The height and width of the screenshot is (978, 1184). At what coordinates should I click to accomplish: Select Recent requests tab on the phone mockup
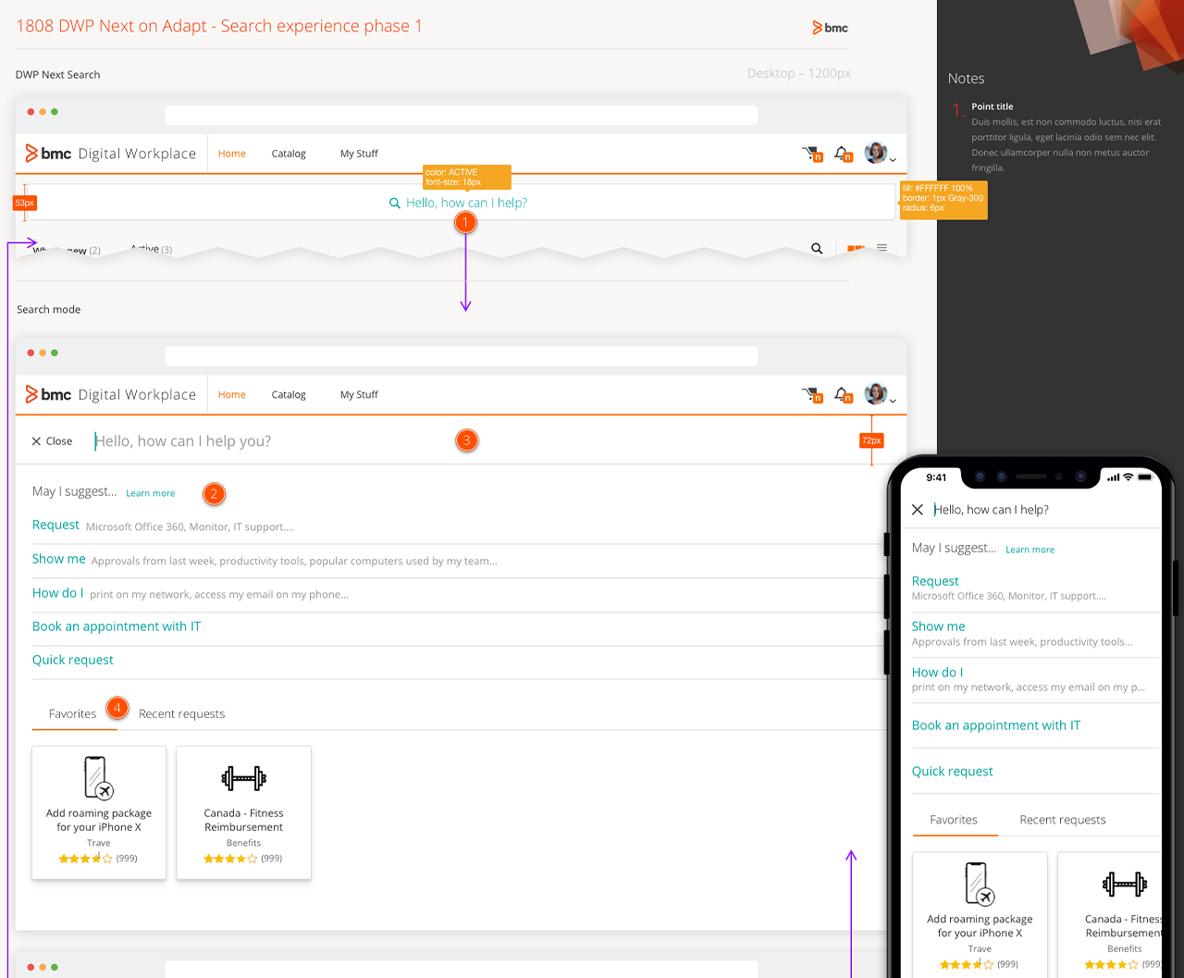[x=1063, y=820]
